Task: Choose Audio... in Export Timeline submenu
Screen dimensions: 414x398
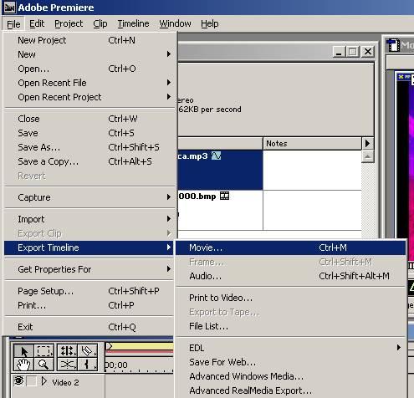Action: [x=291, y=276]
